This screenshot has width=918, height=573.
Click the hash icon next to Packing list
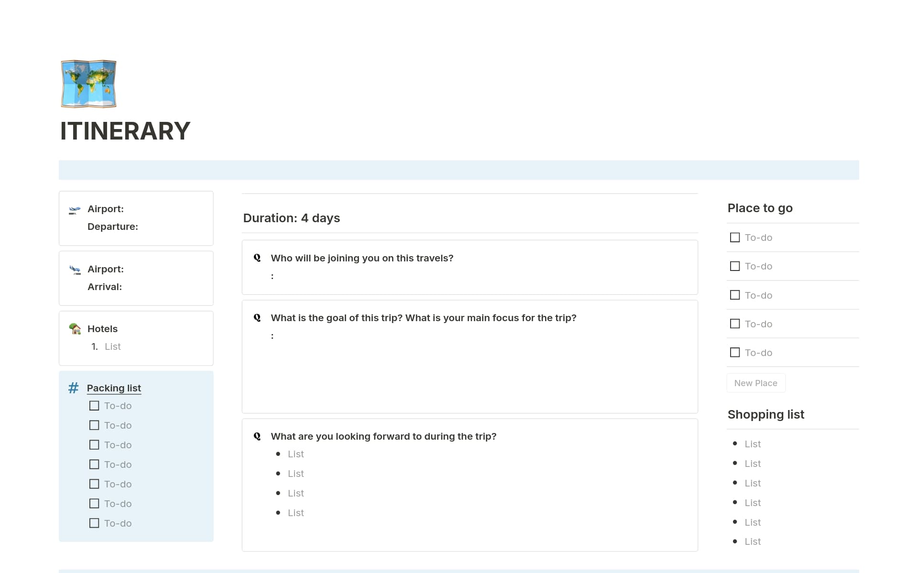[73, 388]
